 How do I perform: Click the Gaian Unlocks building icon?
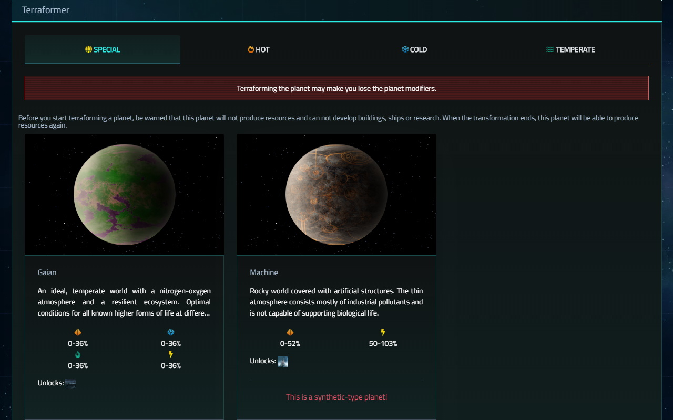tap(70, 383)
